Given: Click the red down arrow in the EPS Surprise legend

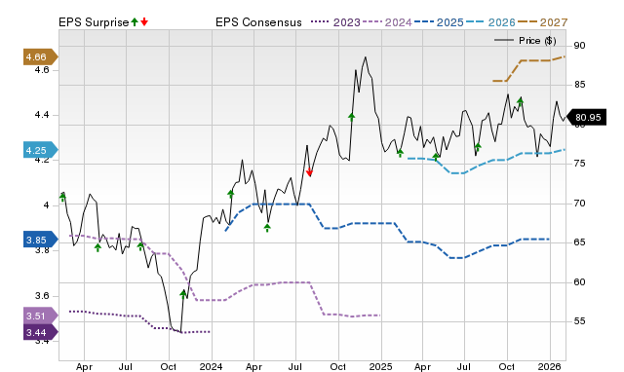Looking at the screenshot, I should click(x=144, y=22).
